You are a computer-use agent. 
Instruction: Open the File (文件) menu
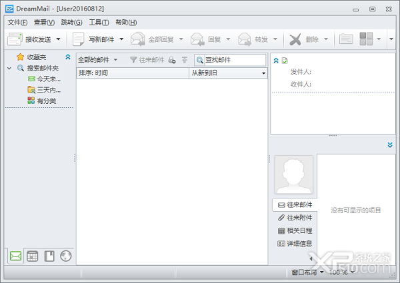click(x=17, y=23)
